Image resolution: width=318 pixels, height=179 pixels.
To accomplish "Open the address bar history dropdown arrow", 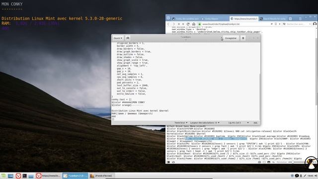I will 279,24.
